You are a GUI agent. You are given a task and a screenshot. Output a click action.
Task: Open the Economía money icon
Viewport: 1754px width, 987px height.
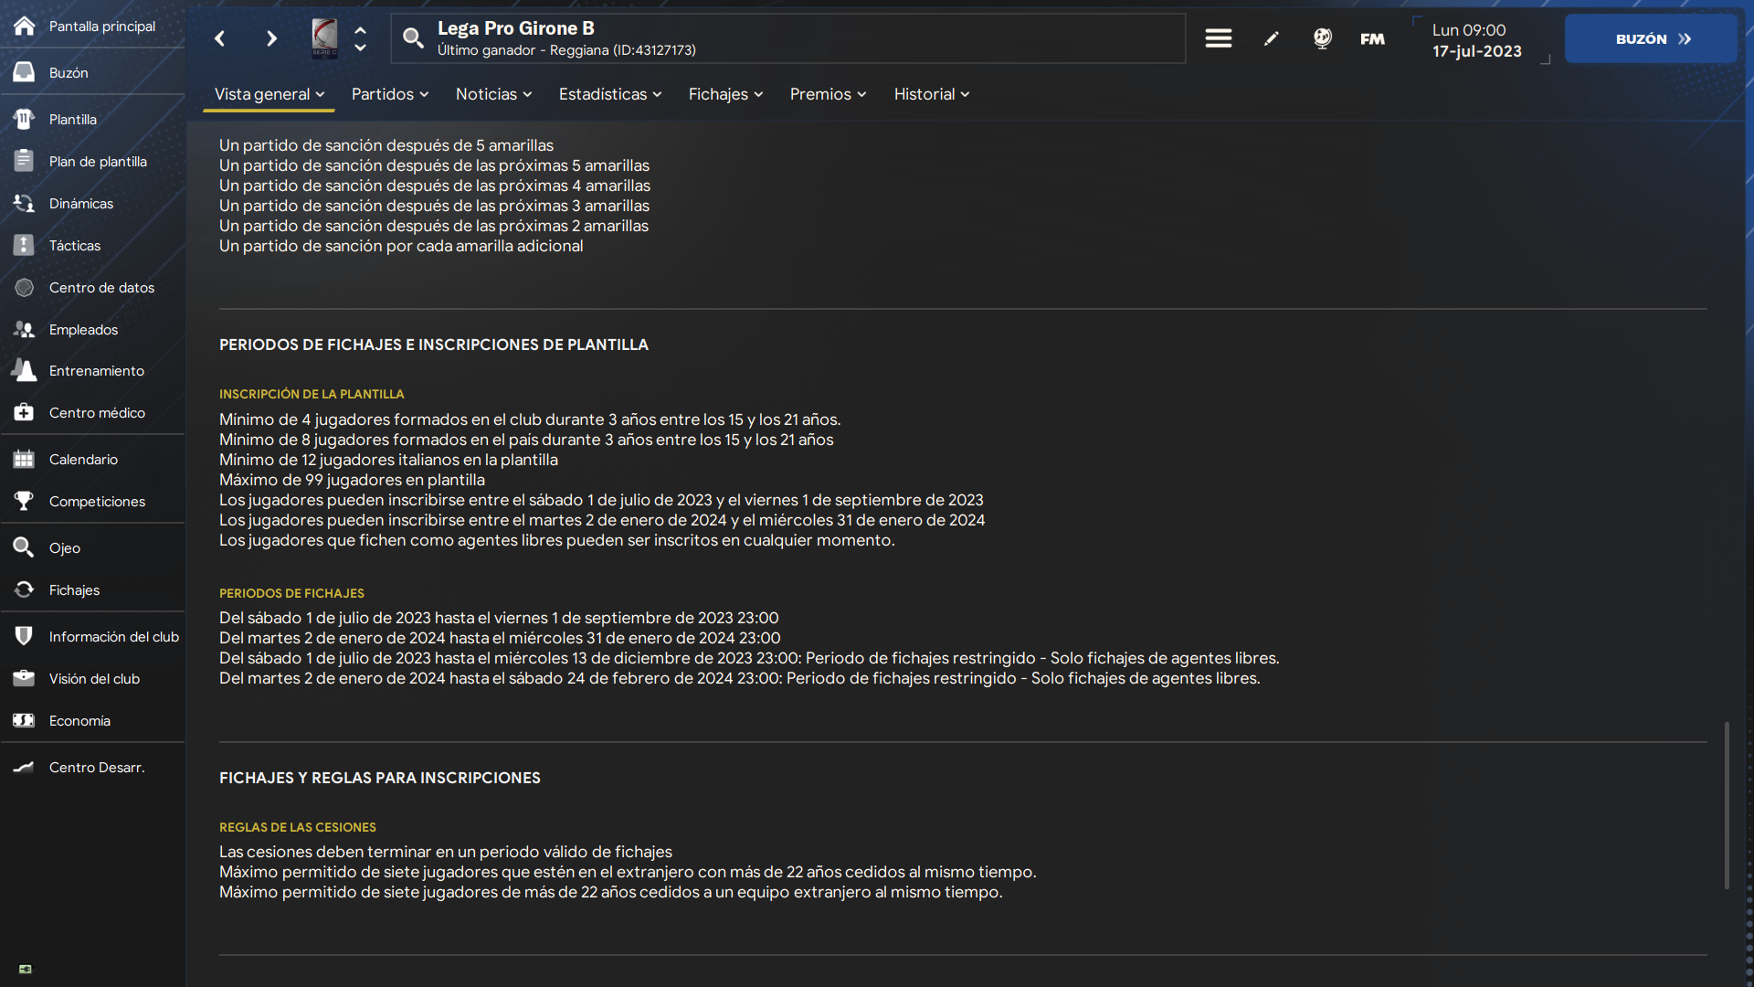25,720
